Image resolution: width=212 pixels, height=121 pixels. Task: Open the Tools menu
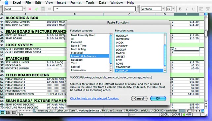point(90,2)
